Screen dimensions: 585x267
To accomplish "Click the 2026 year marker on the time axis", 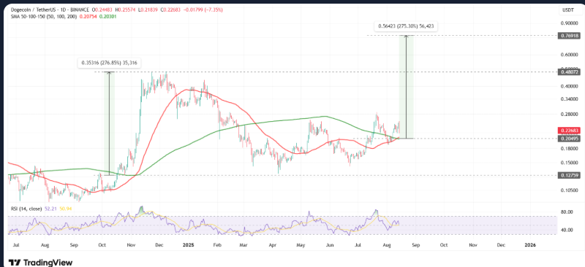I will pos(530,245).
